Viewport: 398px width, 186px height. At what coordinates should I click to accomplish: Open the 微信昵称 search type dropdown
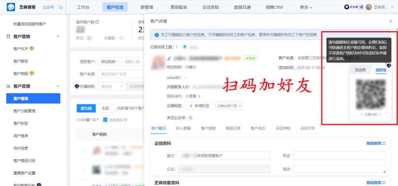coord(110,62)
